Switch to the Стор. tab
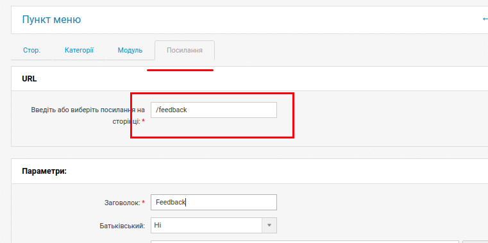 point(32,51)
